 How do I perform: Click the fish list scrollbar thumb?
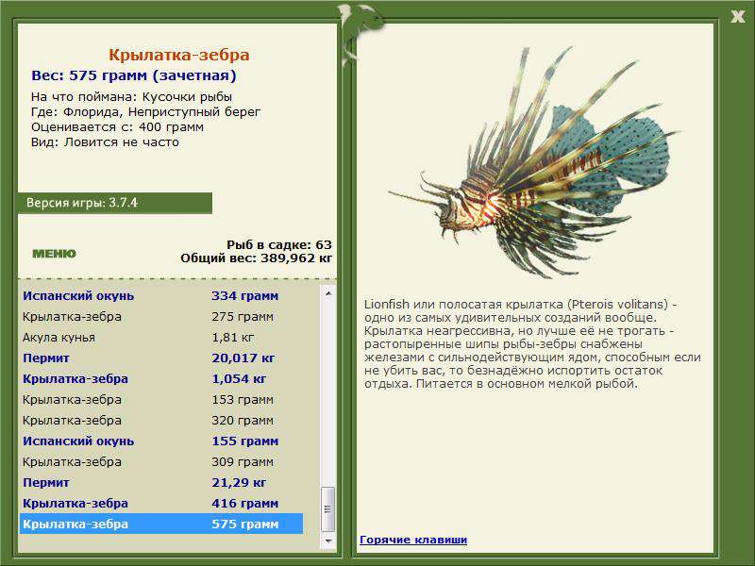pyautogui.click(x=327, y=508)
